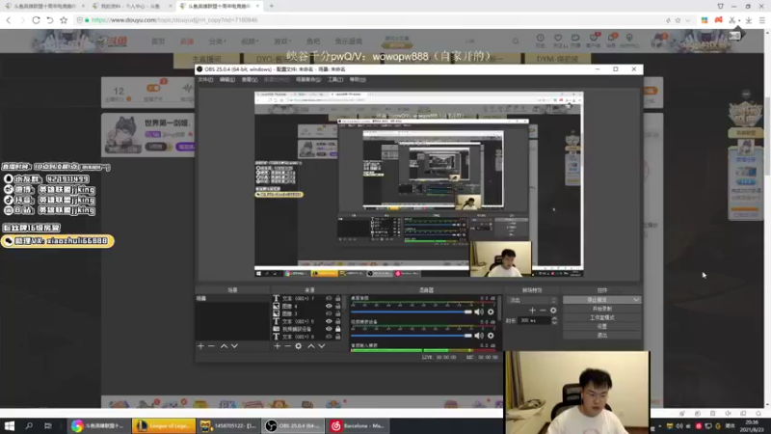Move the selected source down in the list
The width and height of the screenshot is (771, 434).
tap(322, 346)
